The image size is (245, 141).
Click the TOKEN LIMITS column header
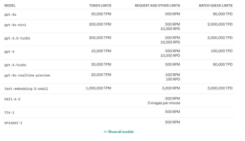tap(100, 5)
